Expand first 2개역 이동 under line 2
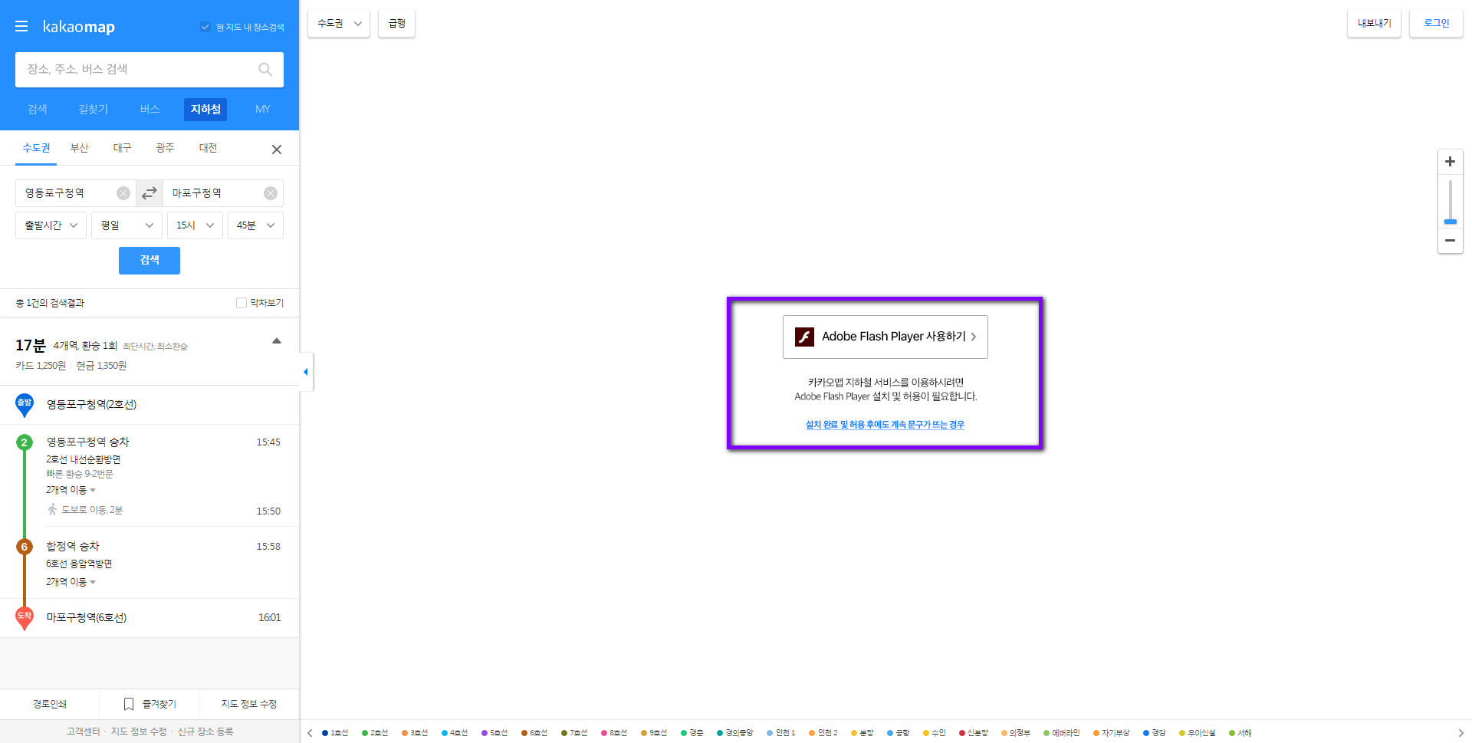This screenshot has height=743, width=1472. tap(71, 490)
